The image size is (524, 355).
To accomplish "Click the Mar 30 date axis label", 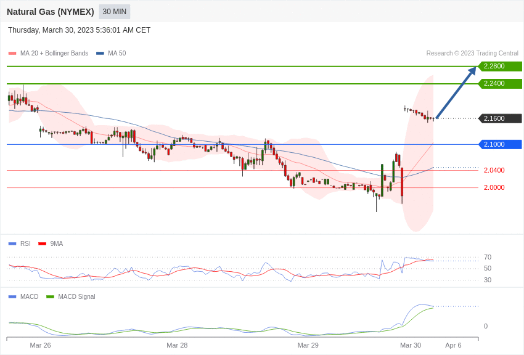I will [x=411, y=345].
